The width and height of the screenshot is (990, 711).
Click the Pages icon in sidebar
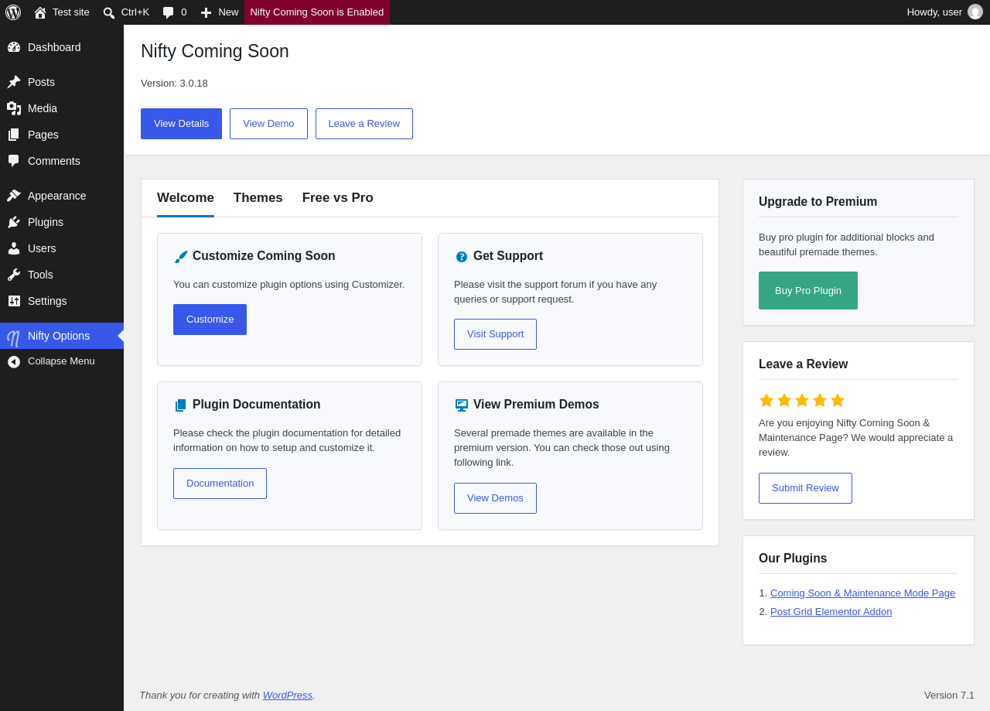pyautogui.click(x=14, y=135)
